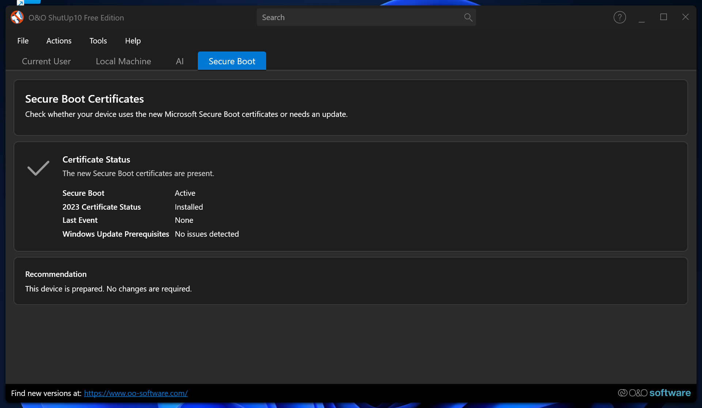This screenshot has height=408, width=702.
Task: Open the oo-software.com link
Action: click(x=136, y=393)
